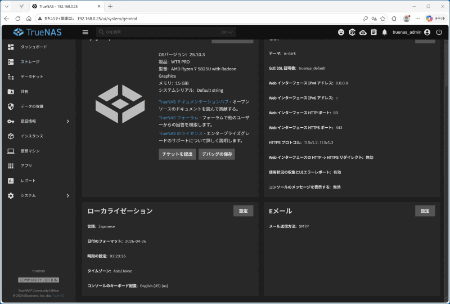Click the browser address bar URL
Viewport: 450px width, 304px height.
107,19
